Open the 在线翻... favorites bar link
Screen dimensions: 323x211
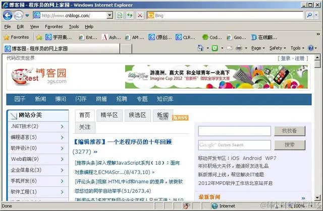(x=264, y=37)
